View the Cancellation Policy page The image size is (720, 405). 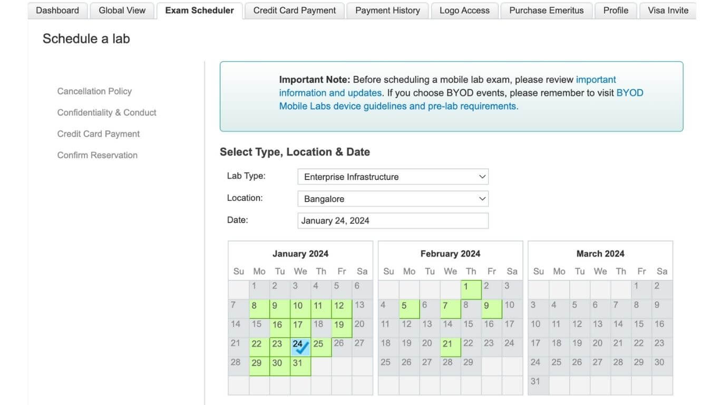coord(94,91)
